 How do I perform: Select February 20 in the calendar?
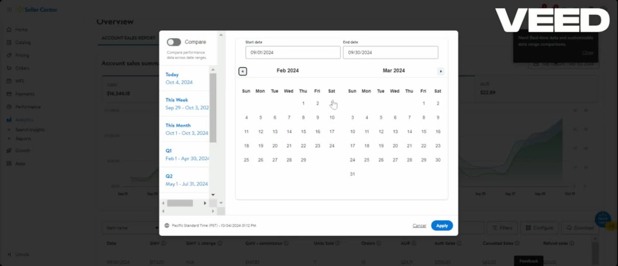(275, 145)
